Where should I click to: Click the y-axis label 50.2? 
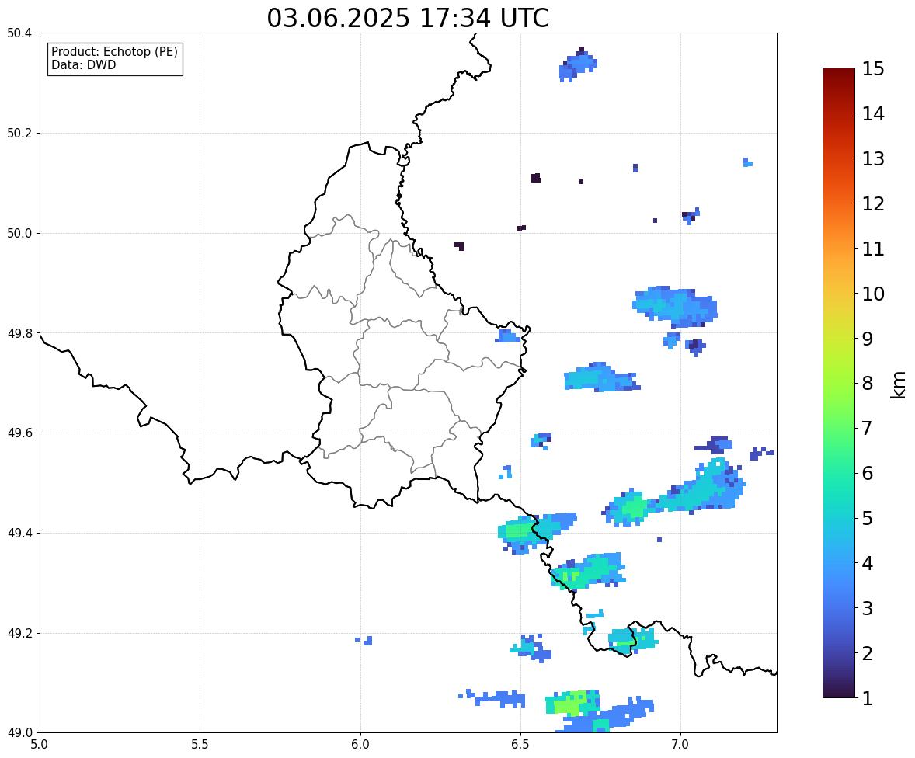(x=19, y=133)
